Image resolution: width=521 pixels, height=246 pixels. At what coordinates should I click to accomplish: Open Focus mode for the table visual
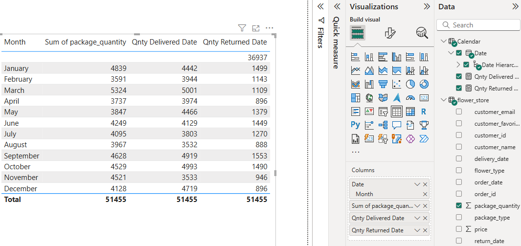tap(255, 28)
